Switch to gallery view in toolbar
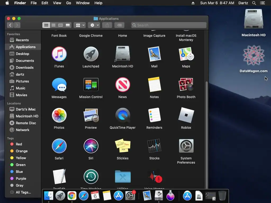Image resolution: width=271 pixels, height=203 pixels. pos(68,25)
